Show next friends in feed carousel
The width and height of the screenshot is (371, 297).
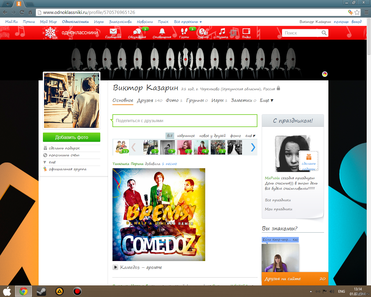tap(253, 147)
